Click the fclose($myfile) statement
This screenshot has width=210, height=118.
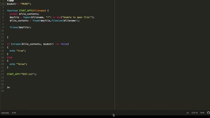(20, 27)
